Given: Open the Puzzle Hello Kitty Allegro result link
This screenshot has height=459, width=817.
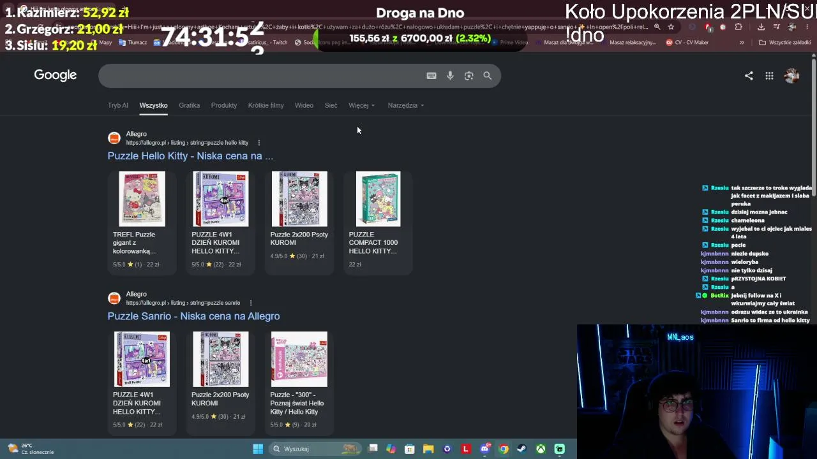Looking at the screenshot, I should [190, 156].
